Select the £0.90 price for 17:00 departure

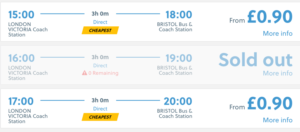click(x=270, y=103)
